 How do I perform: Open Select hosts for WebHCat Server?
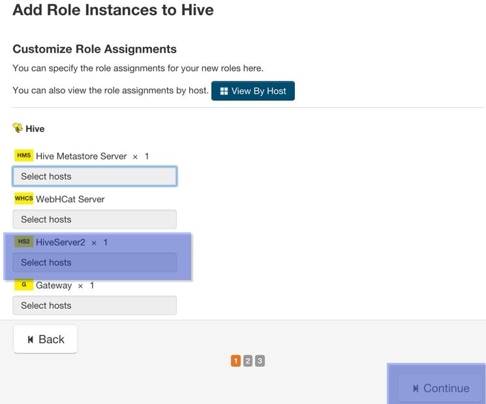[95, 219]
